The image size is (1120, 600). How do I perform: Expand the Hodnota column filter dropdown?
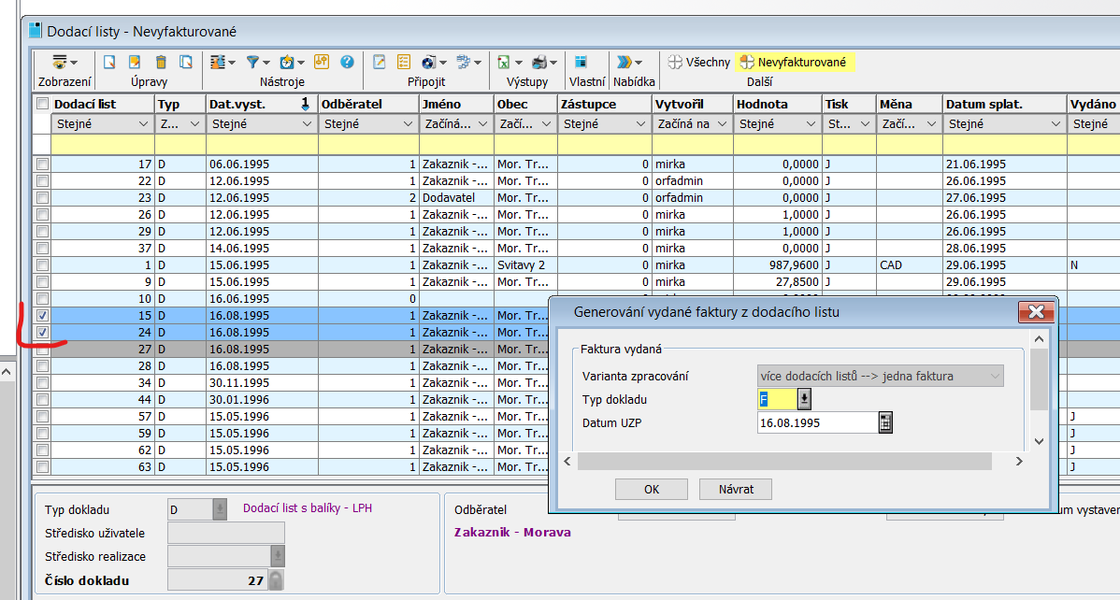pyautogui.click(x=811, y=124)
